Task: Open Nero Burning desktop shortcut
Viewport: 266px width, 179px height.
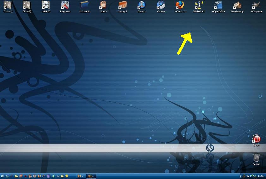Action: [x=237, y=5]
